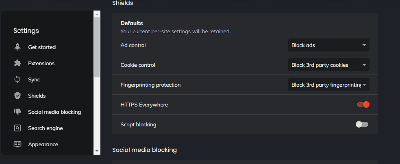
Task: Expand the Fingerprinting protection dropdown
Action: tap(329, 85)
